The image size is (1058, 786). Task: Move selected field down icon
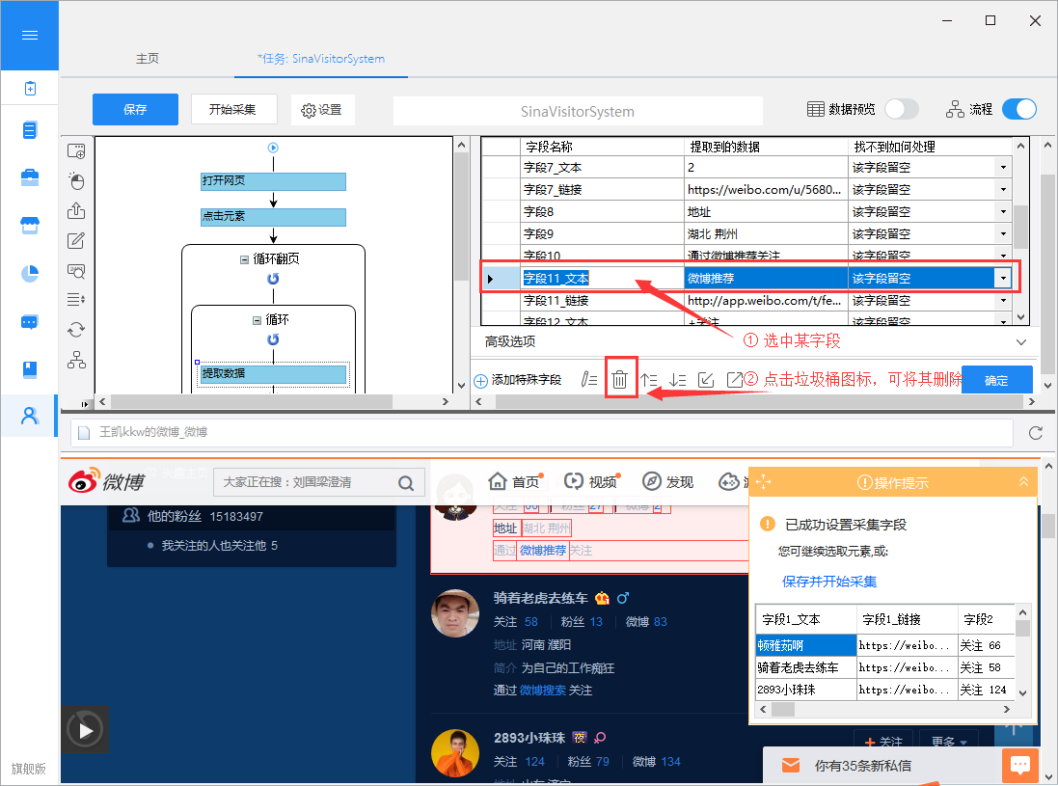pos(677,380)
